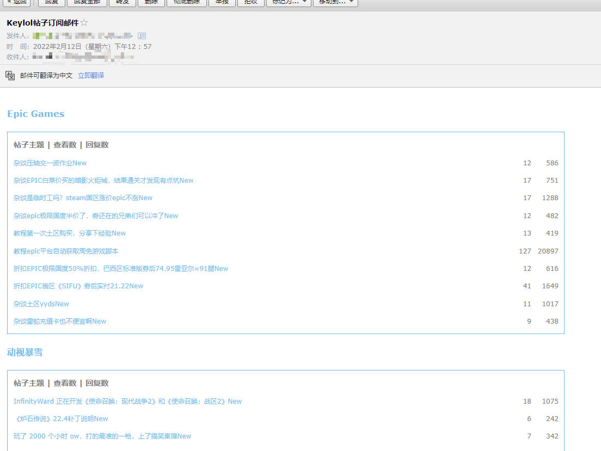Open post 杂谈土区yyds

(41, 304)
